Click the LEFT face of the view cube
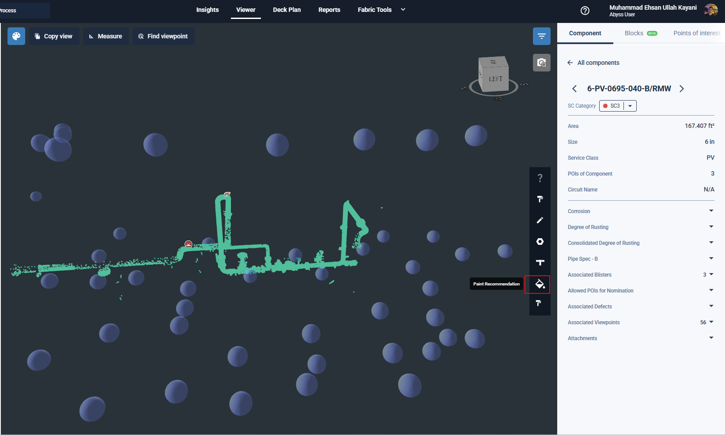This screenshot has height=435, width=725. tap(495, 79)
